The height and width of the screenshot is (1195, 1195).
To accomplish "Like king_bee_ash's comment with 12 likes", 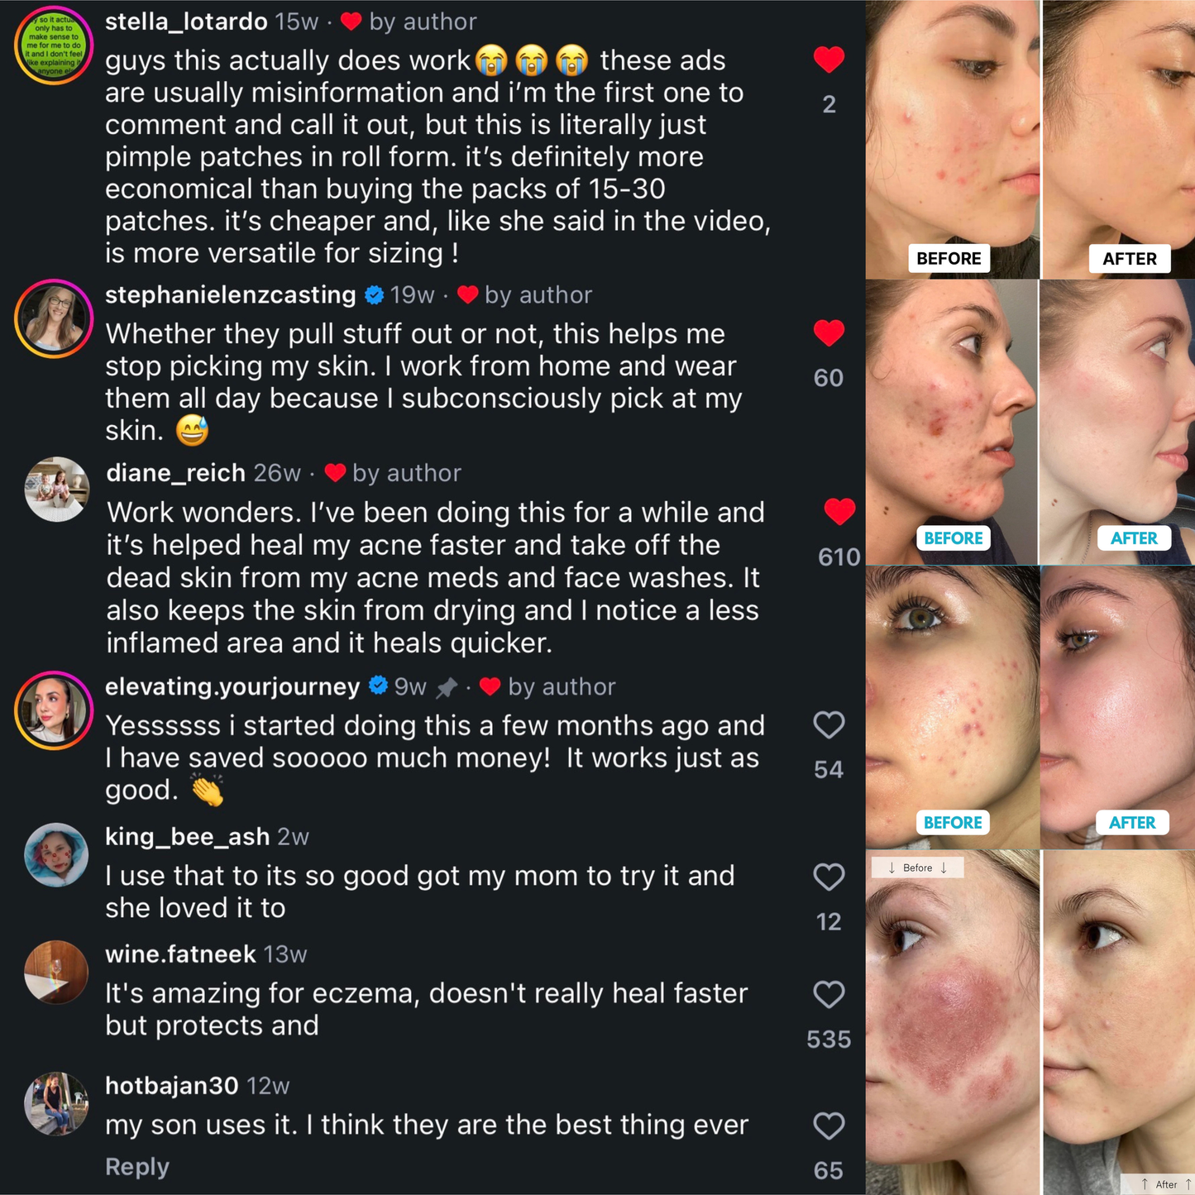I will (829, 877).
